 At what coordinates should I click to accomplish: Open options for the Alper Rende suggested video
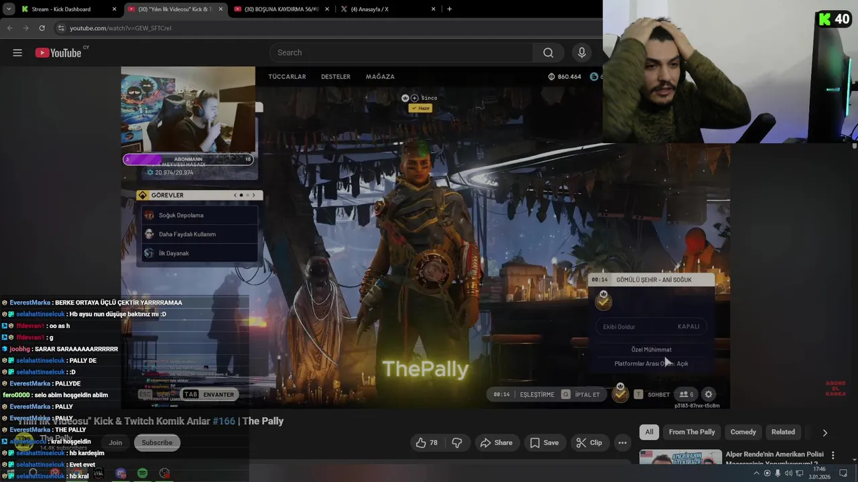coord(833,455)
